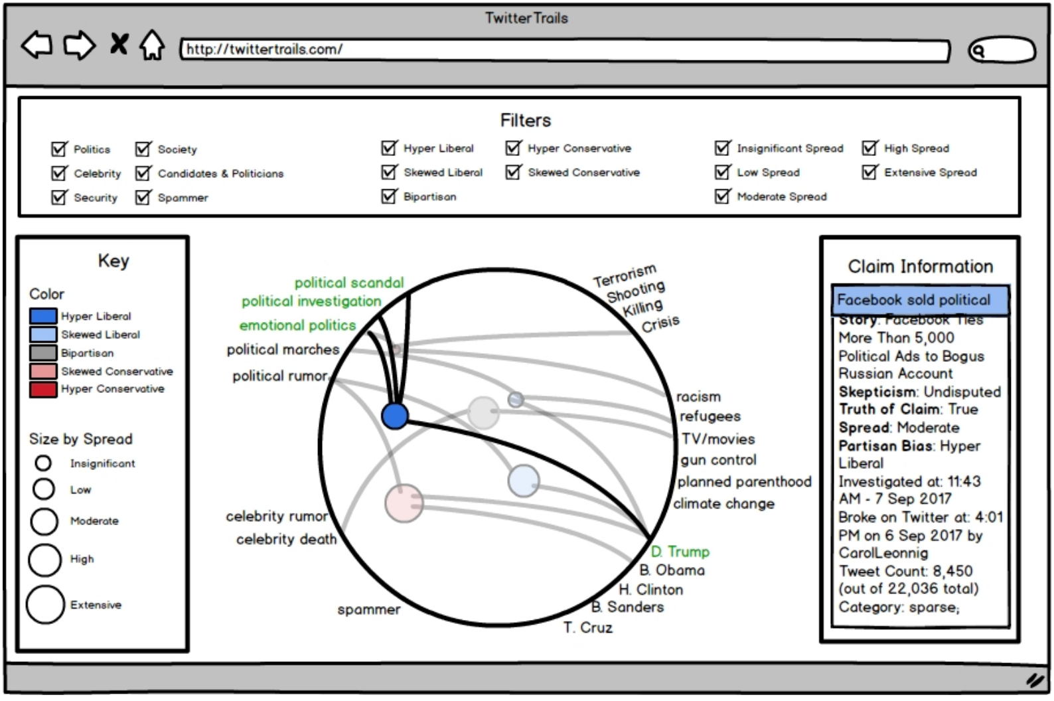Click the 'refugees' chart label
Screen dimensions: 1054x701
click(x=710, y=416)
